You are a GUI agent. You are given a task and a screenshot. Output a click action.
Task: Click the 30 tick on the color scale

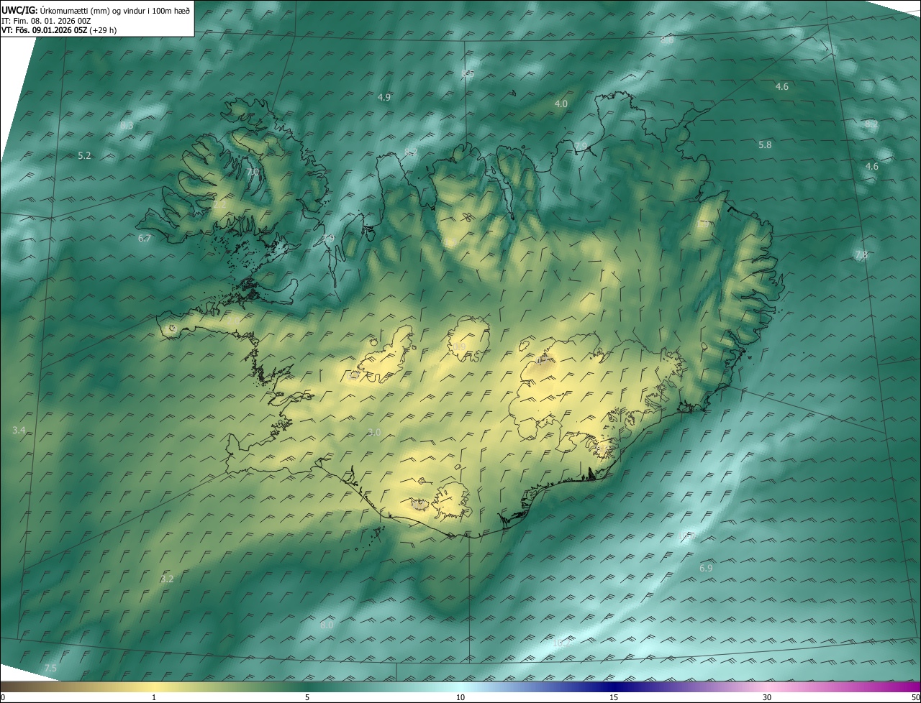[x=767, y=697]
